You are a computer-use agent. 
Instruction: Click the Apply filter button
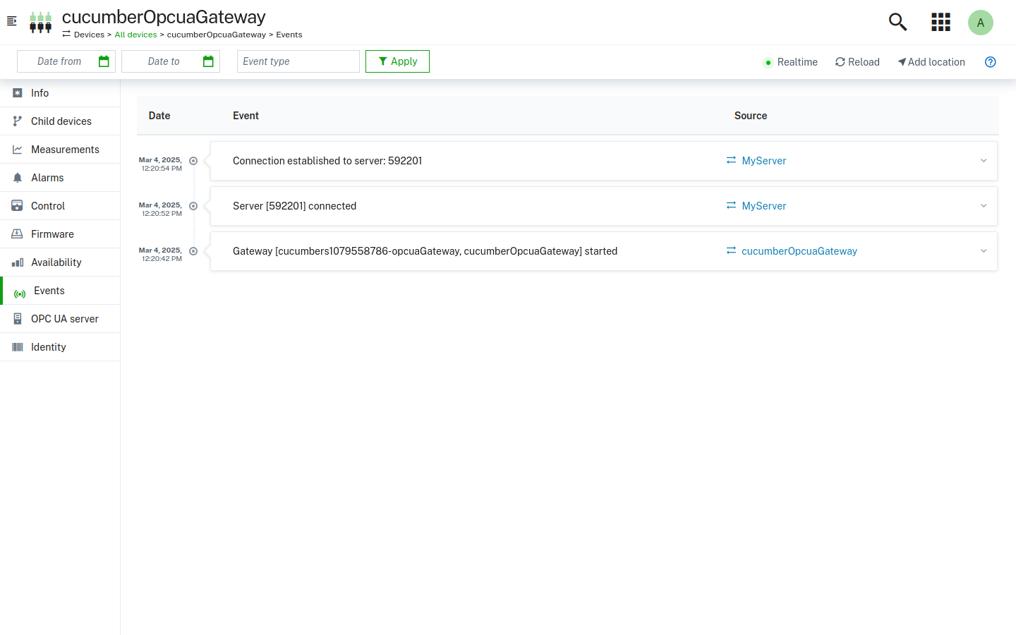pos(397,61)
